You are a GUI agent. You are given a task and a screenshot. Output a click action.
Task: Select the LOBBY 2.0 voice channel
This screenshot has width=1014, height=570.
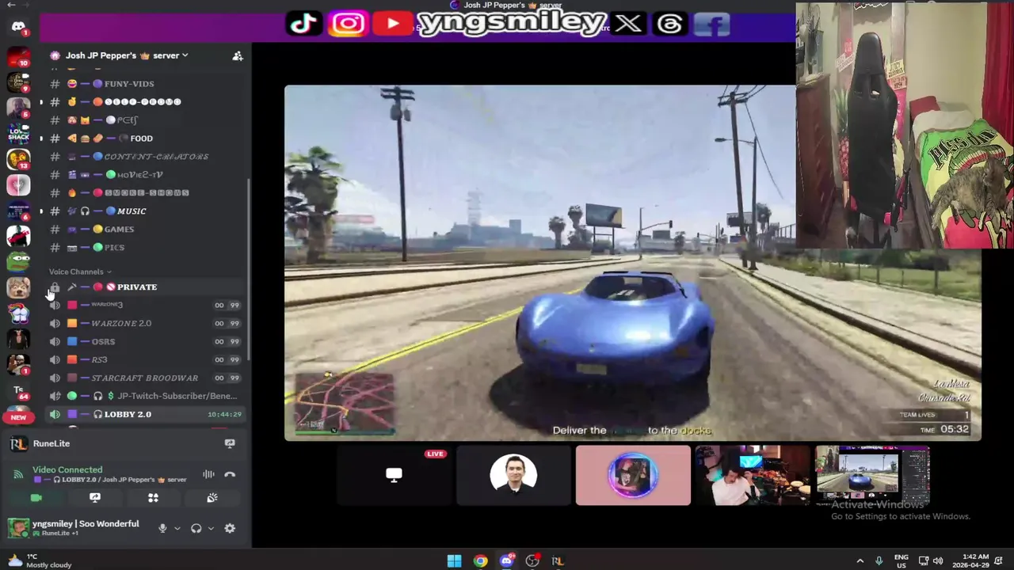coord(144,414)
